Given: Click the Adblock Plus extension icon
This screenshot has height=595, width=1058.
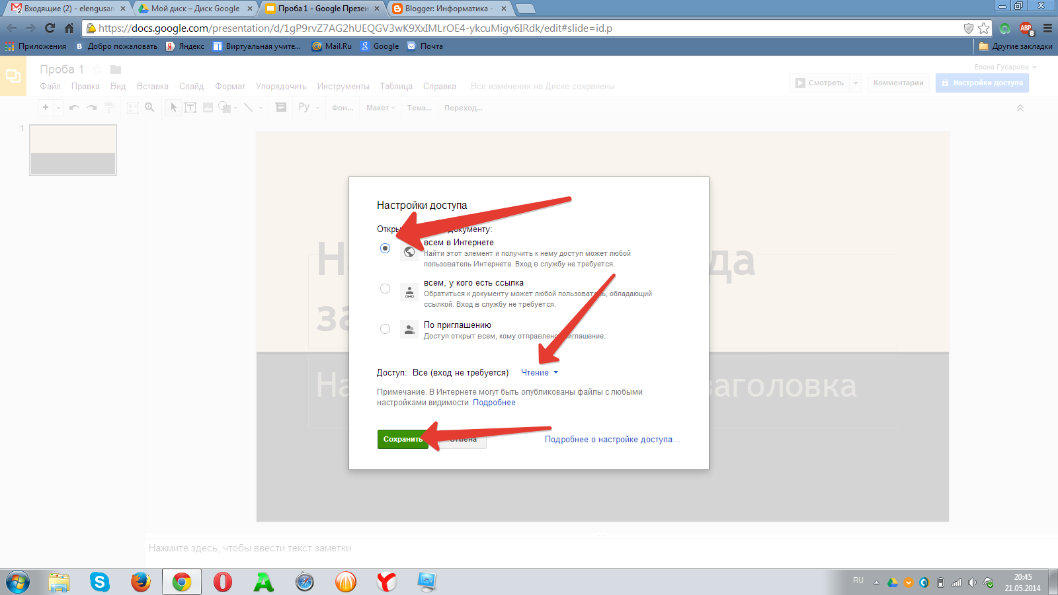Looking at the screenshot, I should [x=1026, y=28].
